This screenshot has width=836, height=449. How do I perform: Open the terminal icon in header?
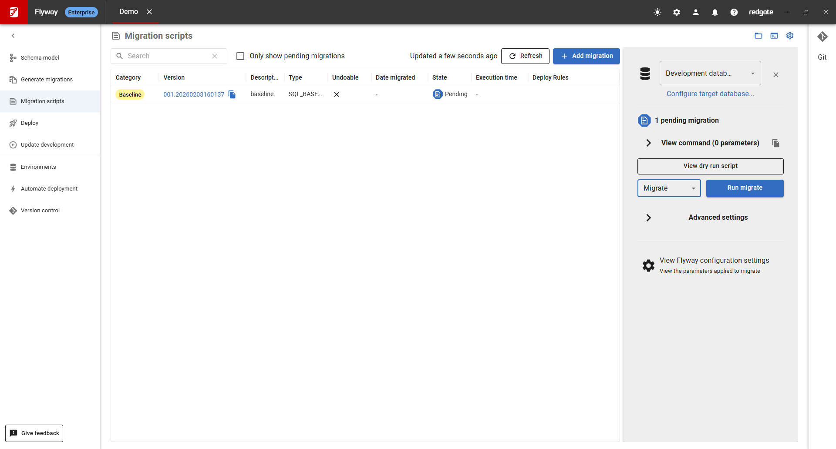[x=774, y=36]
